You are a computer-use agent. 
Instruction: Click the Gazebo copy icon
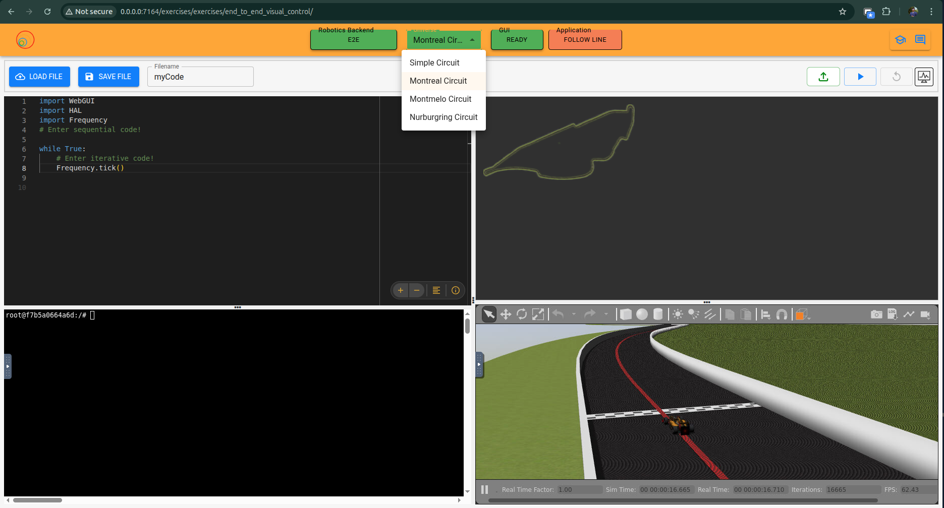coord(730,314)
